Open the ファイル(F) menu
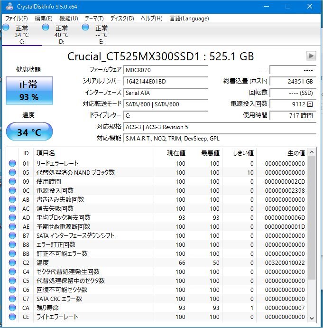323x328 pixels. 16,19
